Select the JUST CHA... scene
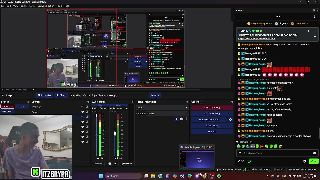 point(7,111)
